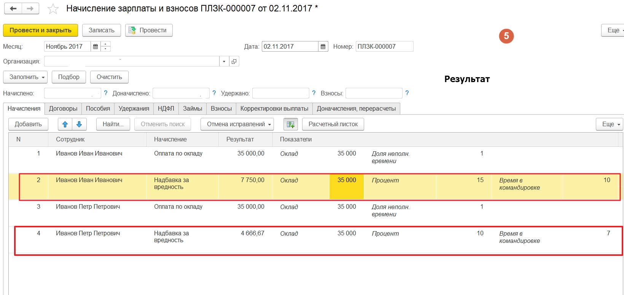Expand the Отмена исправлений dropdown

[237, 124]
